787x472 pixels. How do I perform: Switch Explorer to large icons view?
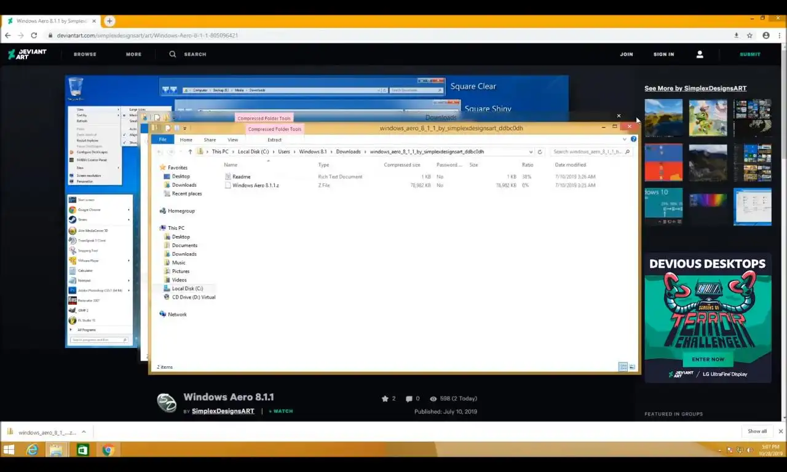point(631,367)
